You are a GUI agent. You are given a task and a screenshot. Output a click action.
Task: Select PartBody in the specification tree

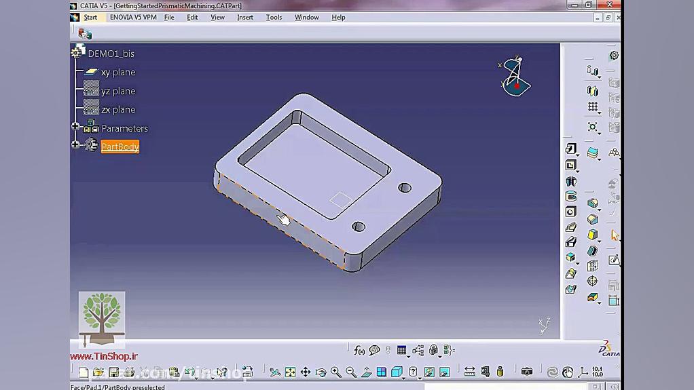pyautogui.click(x=120, y=147)
